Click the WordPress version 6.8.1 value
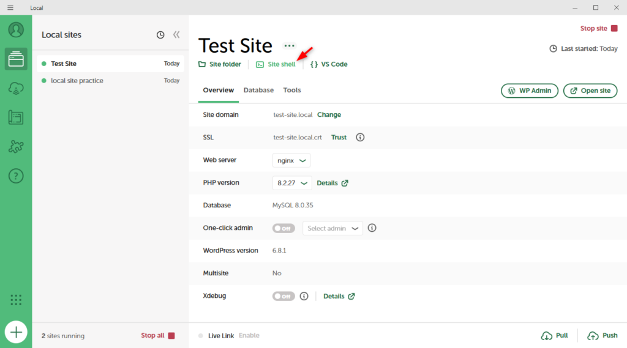 point(279,251)
